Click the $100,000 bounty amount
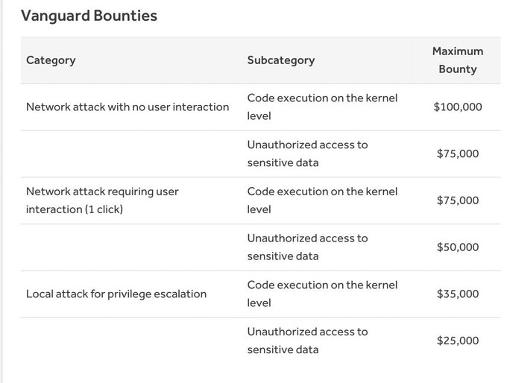Screen dimensions: 507x383 click(458, 107)
